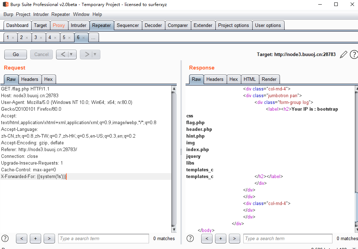Switch to the Extender tab

[x=203, y=25]
